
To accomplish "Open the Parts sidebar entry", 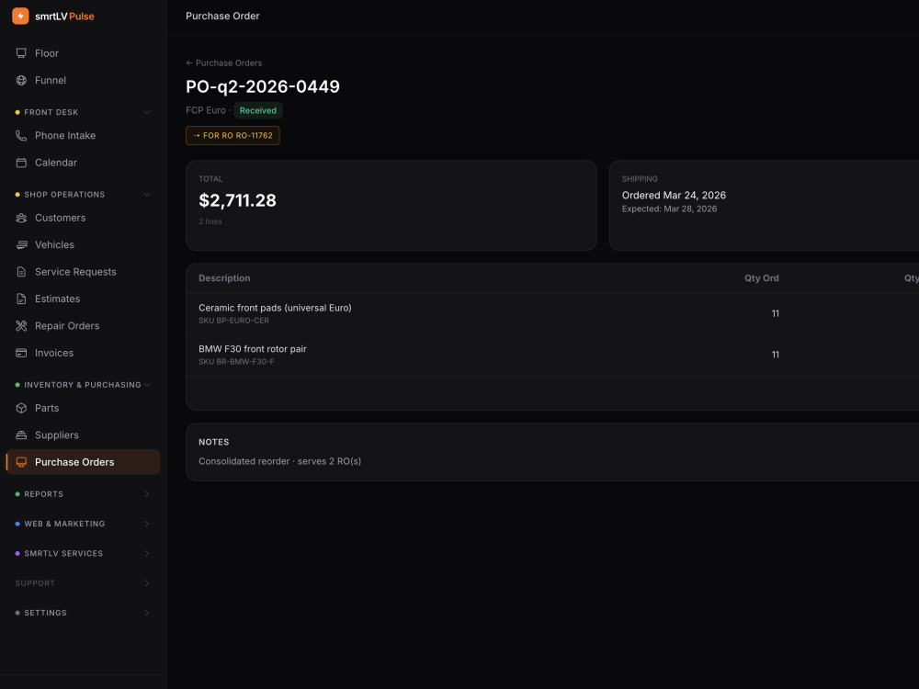I will [84, 408].
